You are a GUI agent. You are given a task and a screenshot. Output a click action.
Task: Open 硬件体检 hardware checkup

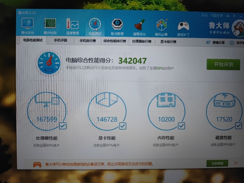coord(27,26)
